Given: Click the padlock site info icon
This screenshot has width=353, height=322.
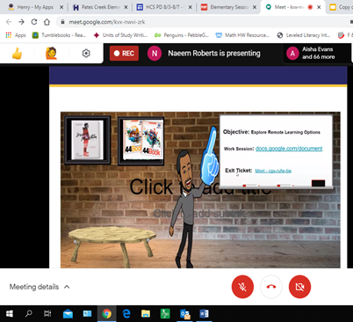Looking at the screenshot, I should pyautogui.click(x=62, y=22).
